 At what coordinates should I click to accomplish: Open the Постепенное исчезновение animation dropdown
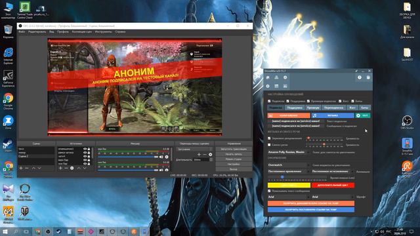333,171
